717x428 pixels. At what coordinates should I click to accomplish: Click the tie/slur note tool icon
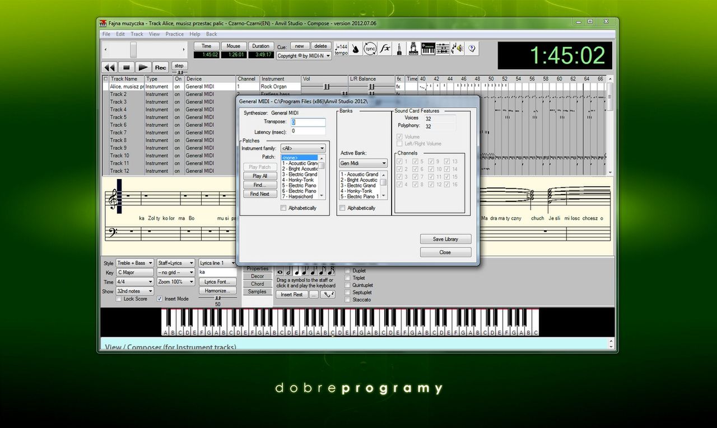327,294
